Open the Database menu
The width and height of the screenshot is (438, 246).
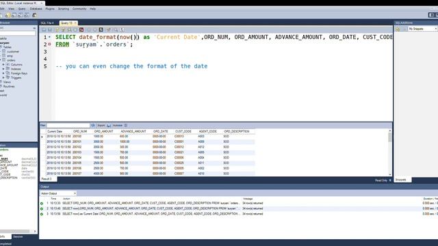tap(36, 9)
